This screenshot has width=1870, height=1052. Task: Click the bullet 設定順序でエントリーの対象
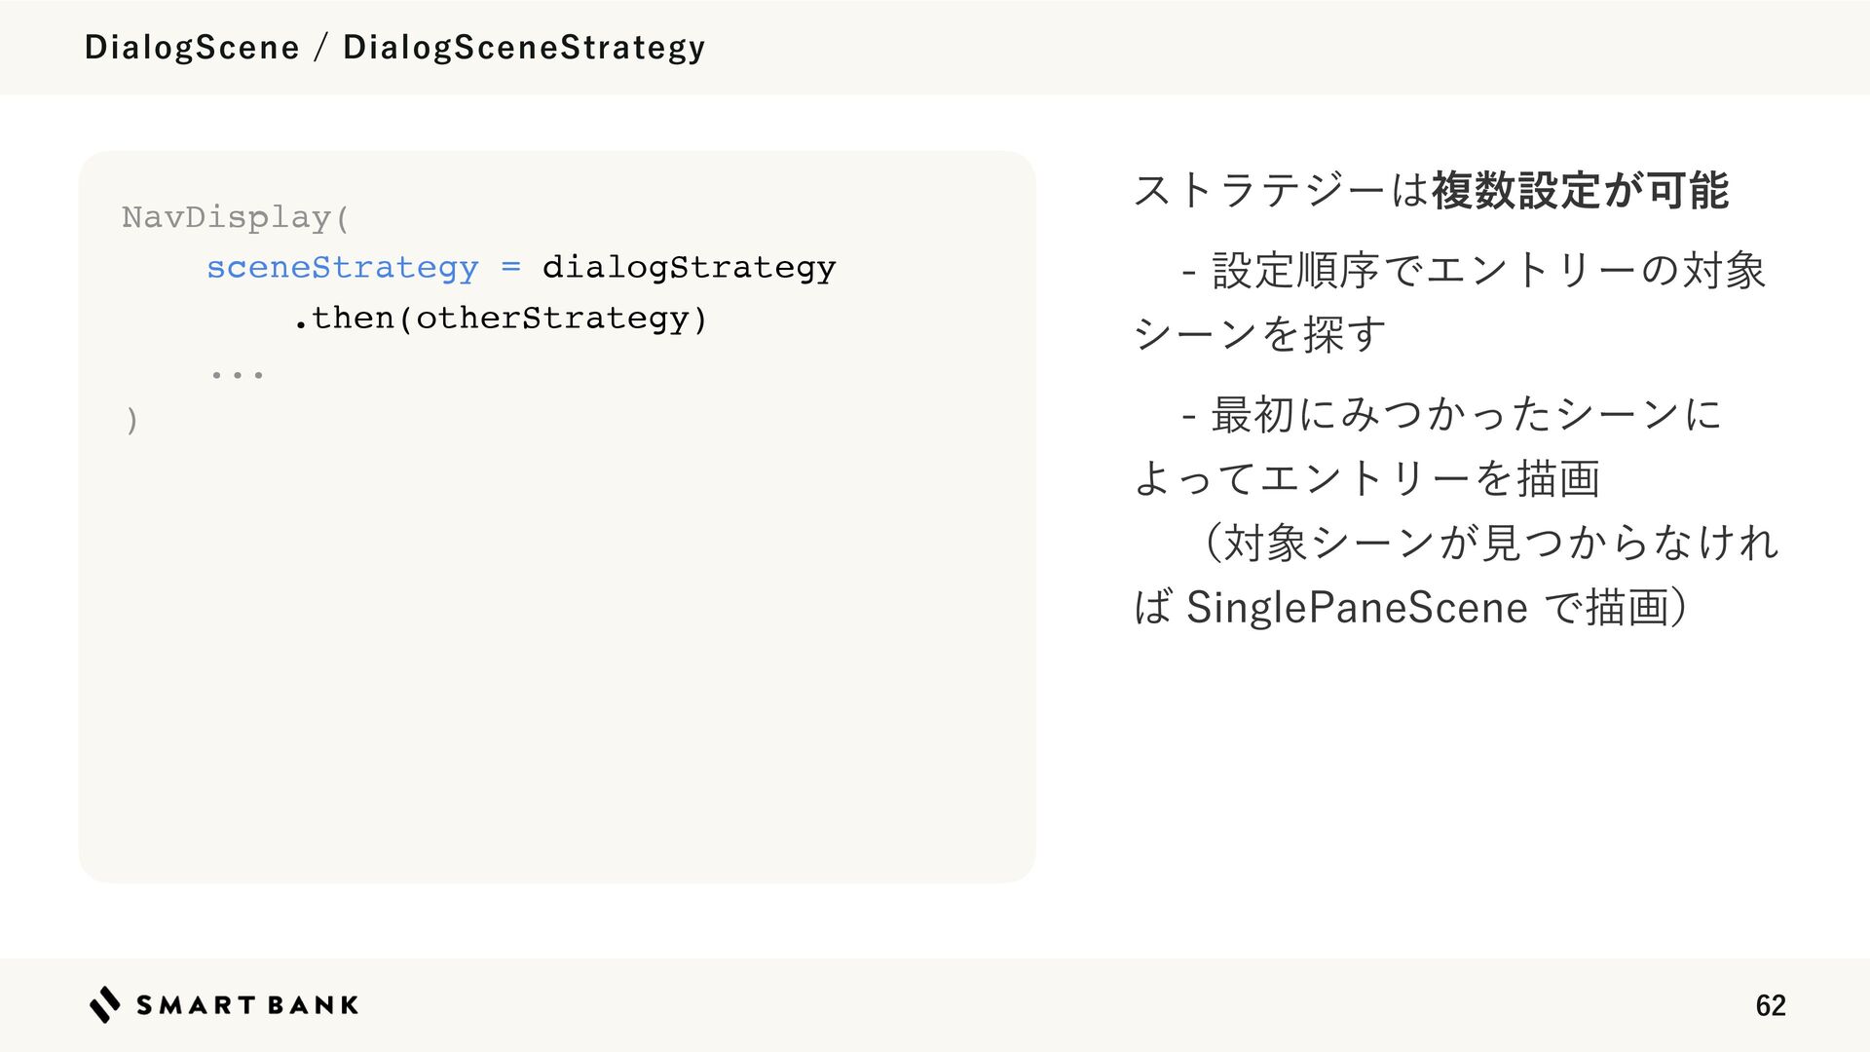[1474, 270]
